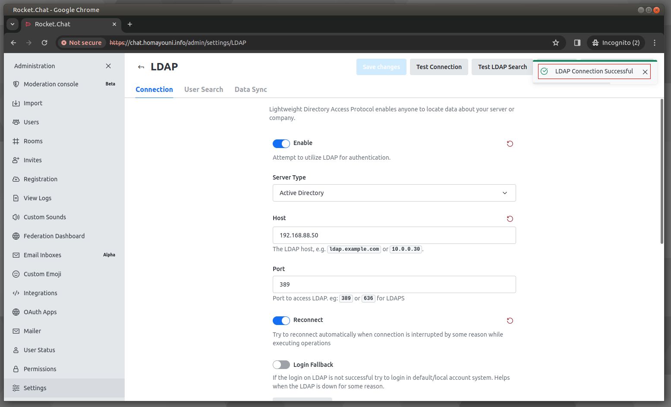Reset the Enable setting to default
The height and width of the screenshot is (407, 671).
pos(510,144)
